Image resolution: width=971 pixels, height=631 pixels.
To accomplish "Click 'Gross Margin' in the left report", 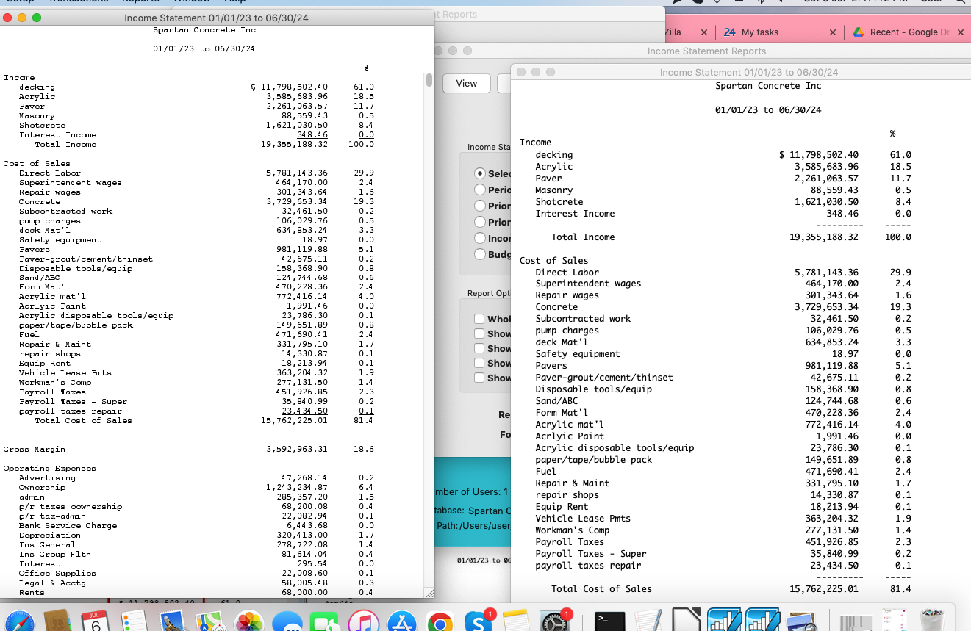I will tap(34, 450).
